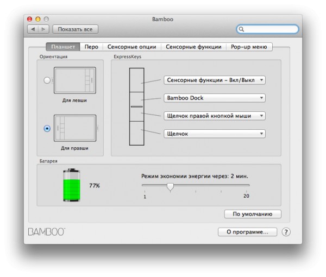The image size is (326, 277).
Task: Switch to the 'Планшет' tab
Action: 63,47
